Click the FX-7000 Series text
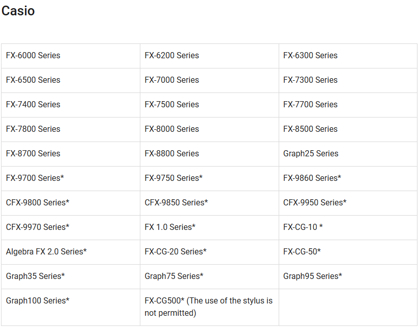Image resolution: width=418 pixels, height=327 pixels. [172, 80]
